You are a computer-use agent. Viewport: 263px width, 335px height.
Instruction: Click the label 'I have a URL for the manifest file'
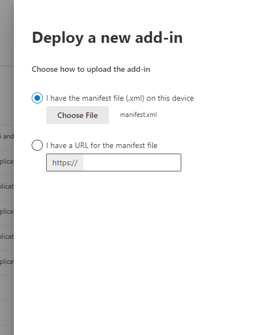tap(102, 145)
